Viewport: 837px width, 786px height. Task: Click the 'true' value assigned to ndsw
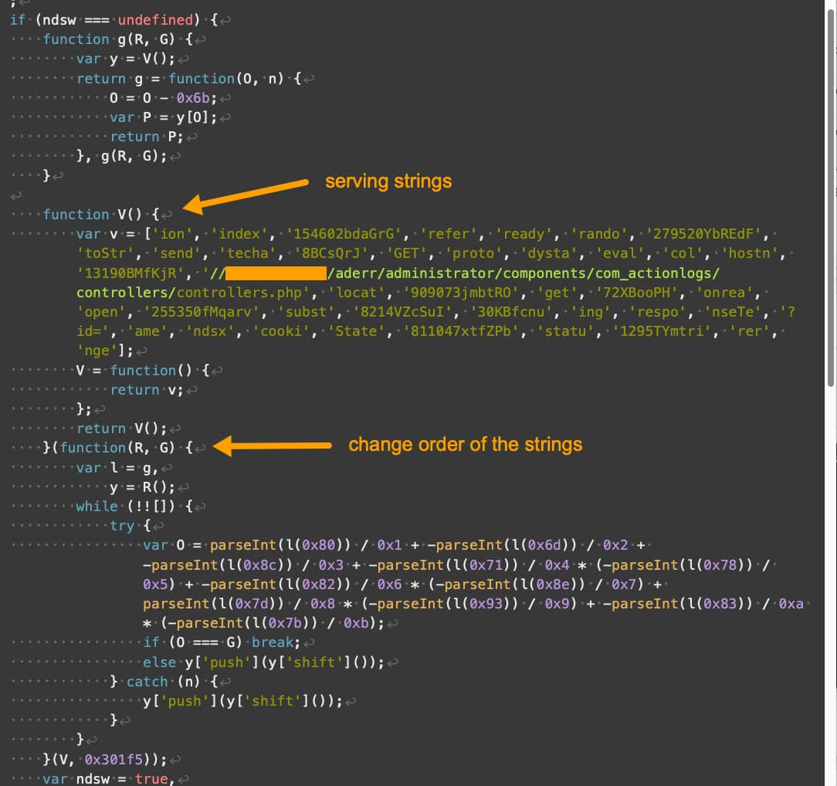[151, 778]
